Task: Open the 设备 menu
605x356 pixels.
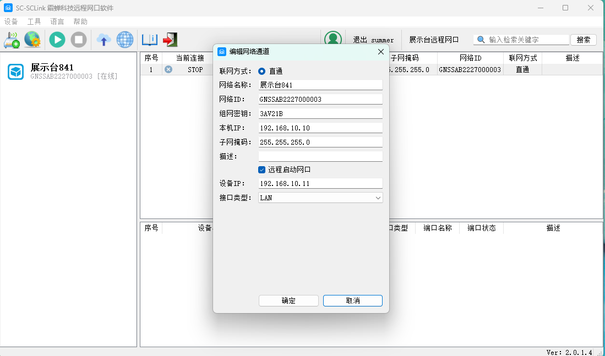Action: pyautogui.click(x=11, y=21)
